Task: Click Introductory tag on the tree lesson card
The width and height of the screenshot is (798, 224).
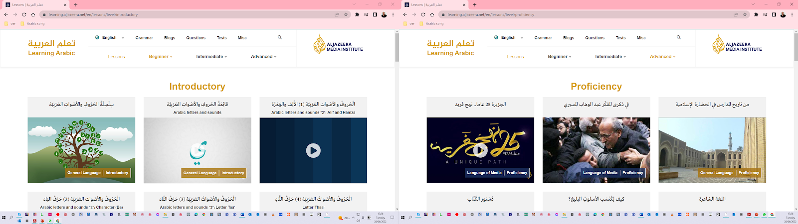Action: point(117,173)
